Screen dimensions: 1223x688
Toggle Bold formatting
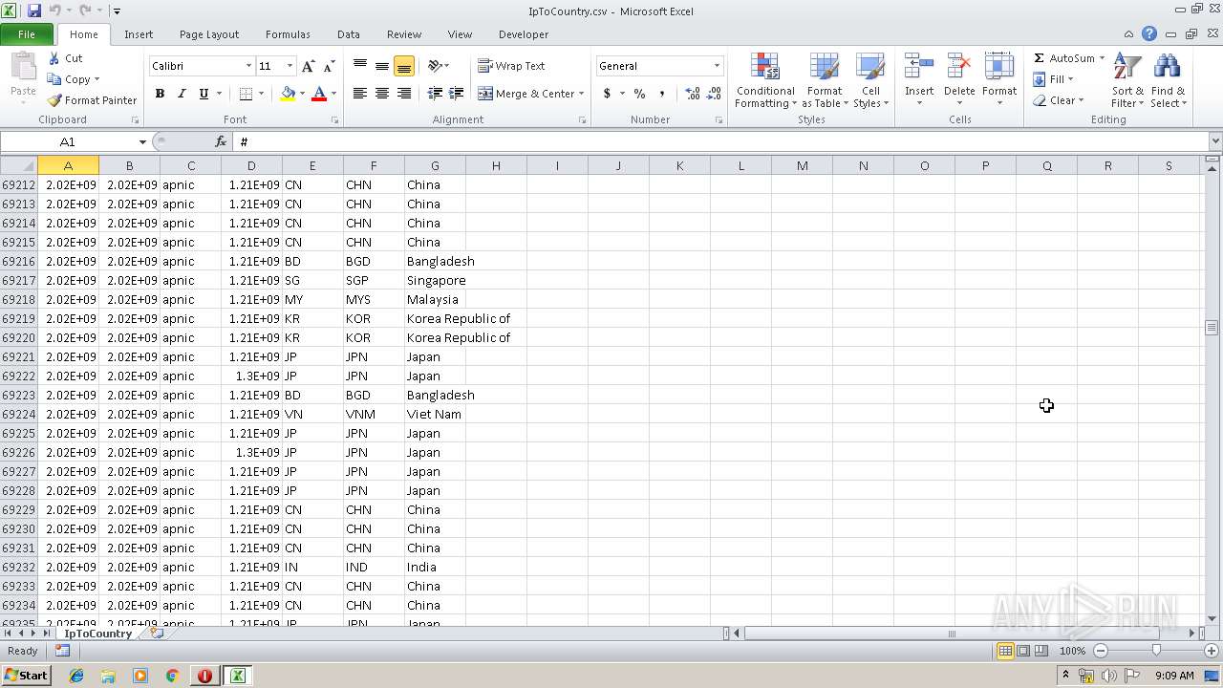[x=160, y=94]
